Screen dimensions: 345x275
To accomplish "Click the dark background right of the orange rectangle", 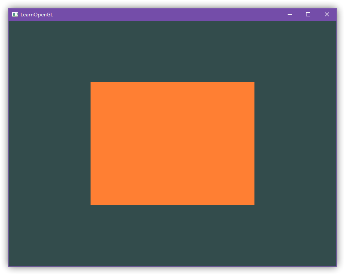I will (x=295, y=144).
